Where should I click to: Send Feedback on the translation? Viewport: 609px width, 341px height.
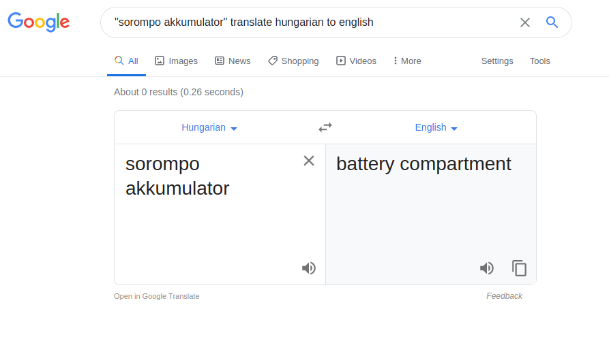[504, 296]
